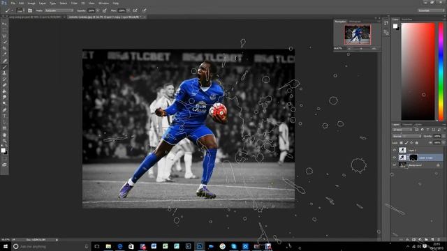Toggle the Brush panel from options bar

click(x=30, y=10)
